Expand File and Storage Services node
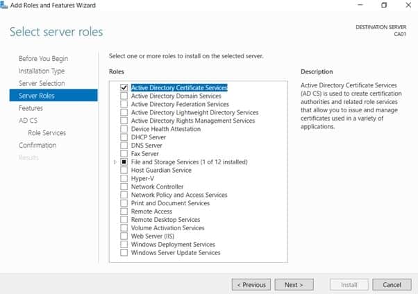The width and height of the screenshot is (418, 294). (x=115, y=162)
